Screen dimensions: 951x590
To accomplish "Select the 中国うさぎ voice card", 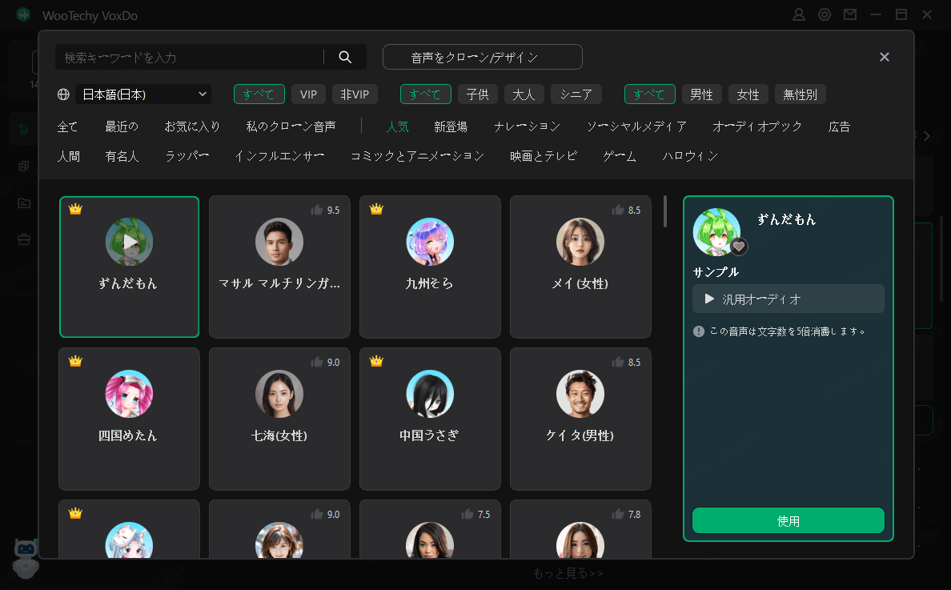I will pyautogui.click(x=430, y=419).
